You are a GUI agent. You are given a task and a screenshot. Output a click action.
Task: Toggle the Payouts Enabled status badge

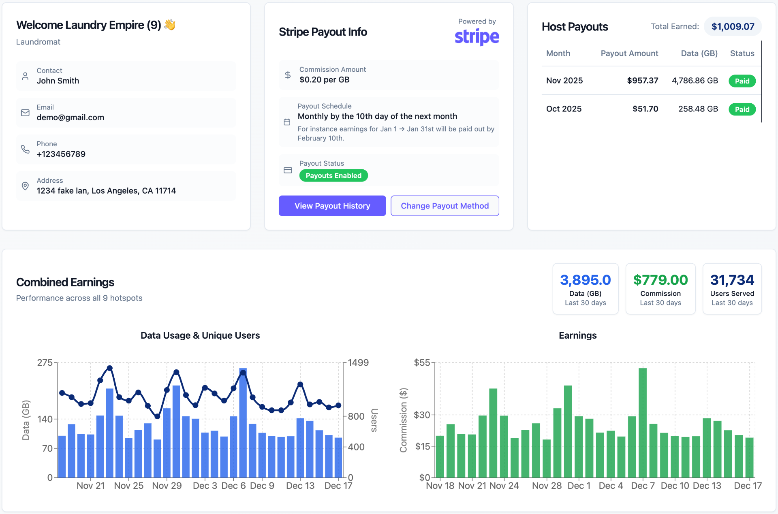(333, 175)
